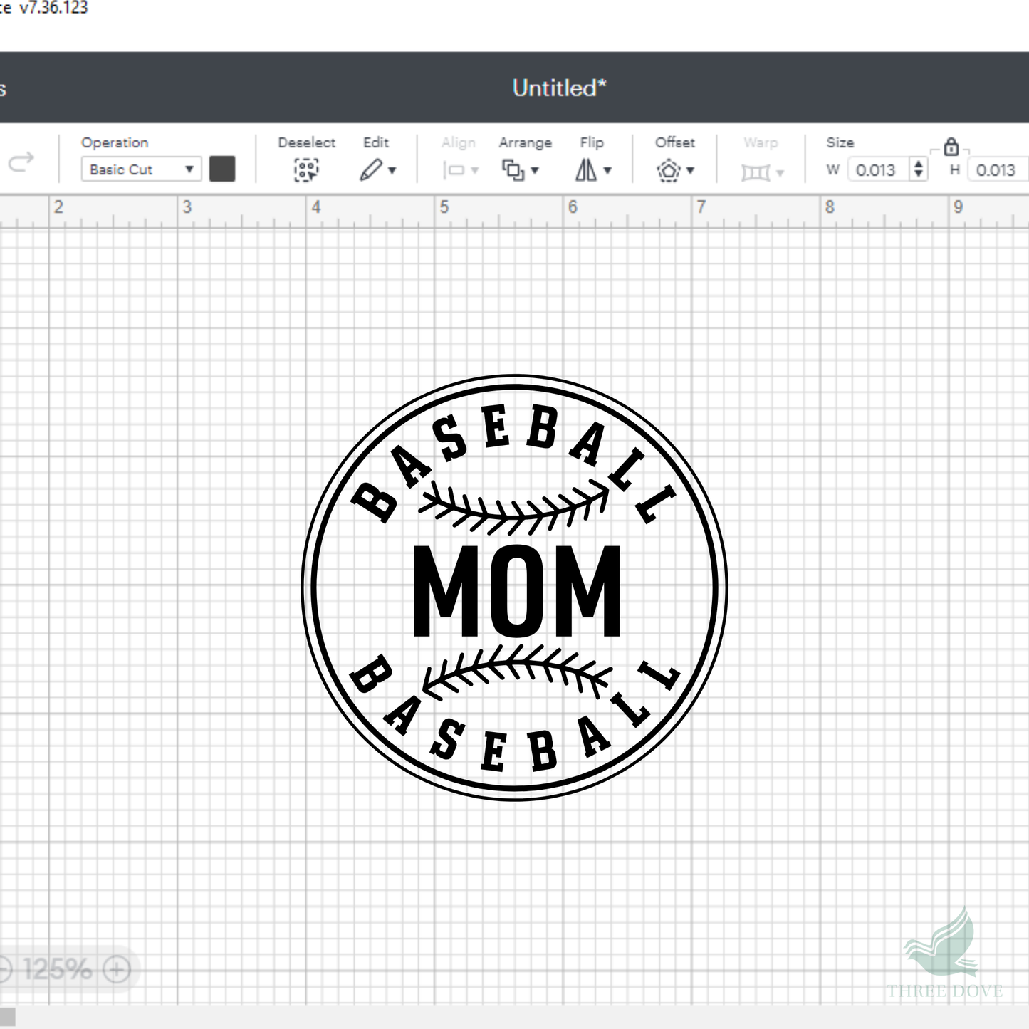Open the dark gray color swatch

coord(222,169)
